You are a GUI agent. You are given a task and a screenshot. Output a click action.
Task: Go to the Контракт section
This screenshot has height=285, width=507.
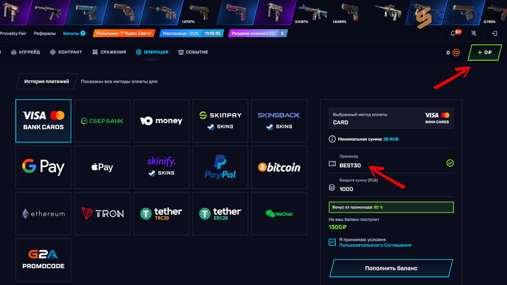66,52
